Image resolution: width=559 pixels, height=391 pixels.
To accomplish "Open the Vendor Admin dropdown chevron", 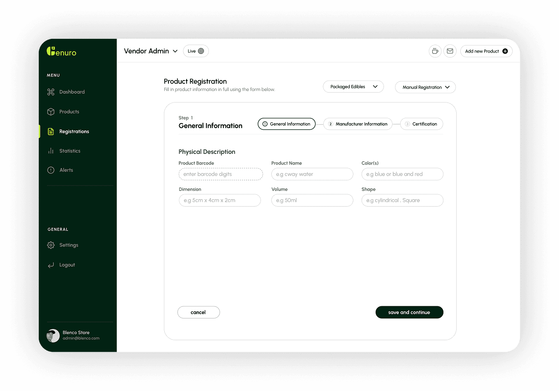I will (x=175, y=51).
